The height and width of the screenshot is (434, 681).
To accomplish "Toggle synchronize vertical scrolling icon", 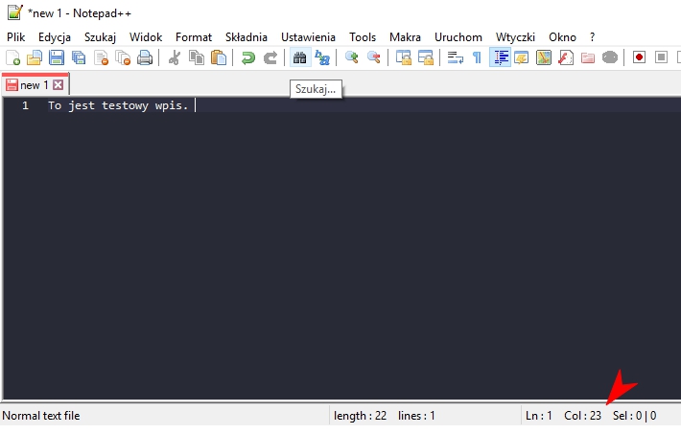I will [404, 57].
